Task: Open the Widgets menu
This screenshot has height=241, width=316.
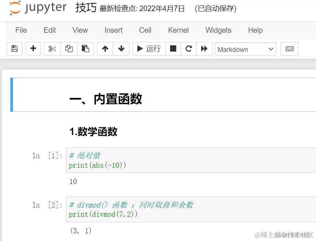Action: [218, 31]
